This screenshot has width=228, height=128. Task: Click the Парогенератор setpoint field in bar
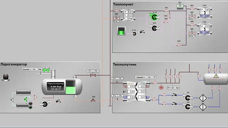click(x=32, y=69)
